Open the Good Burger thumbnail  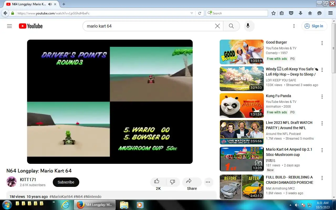(241, 52)
